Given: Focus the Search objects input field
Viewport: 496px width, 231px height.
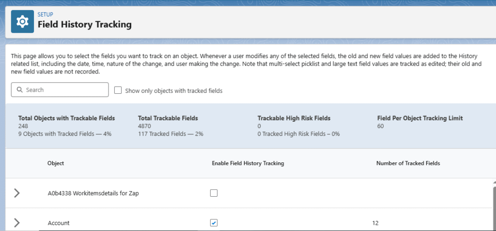Looking at the screenshot, I should coord(63,90).
